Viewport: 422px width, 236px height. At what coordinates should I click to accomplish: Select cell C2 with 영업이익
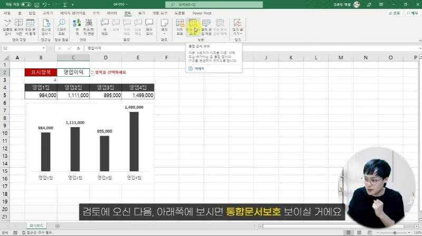[x=73, y=73]
